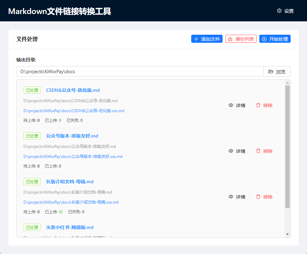Viewport: 307px width, 254px height.
Task: Click the plus icon on 添加文件 button
Action: [x=196, y=38]
